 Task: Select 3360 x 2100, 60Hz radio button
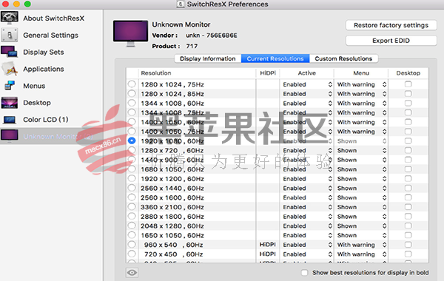tap(132, 207)
